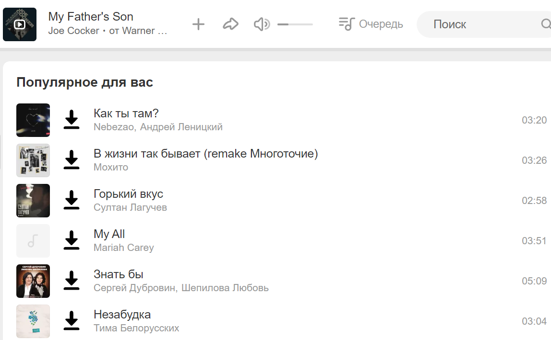The height and width of the screenshot is (340, 551).
Task: Click the Как ты там? cover thumbnail
Action: [33, 120]
